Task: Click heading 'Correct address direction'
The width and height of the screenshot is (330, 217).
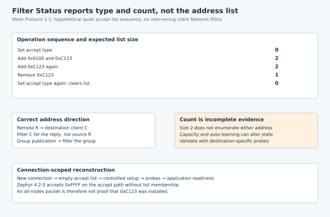Action: 53,119
